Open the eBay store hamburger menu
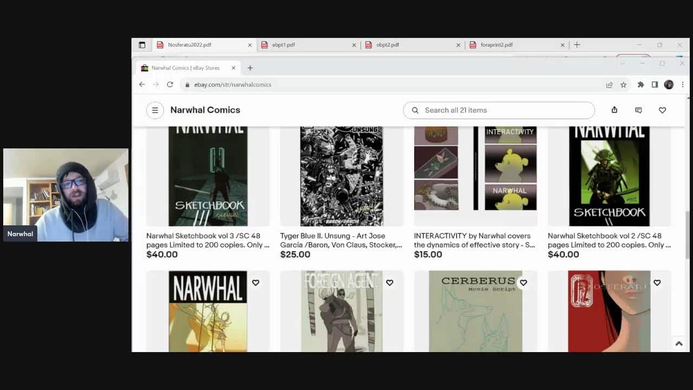 (x=155, y=110)
